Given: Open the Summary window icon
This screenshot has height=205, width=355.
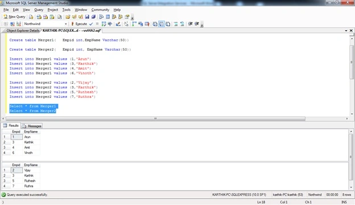Looking at the screenshot, I should point(108,17).
